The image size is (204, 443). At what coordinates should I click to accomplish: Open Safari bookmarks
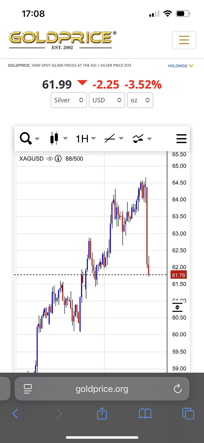(x=145, y=414)
